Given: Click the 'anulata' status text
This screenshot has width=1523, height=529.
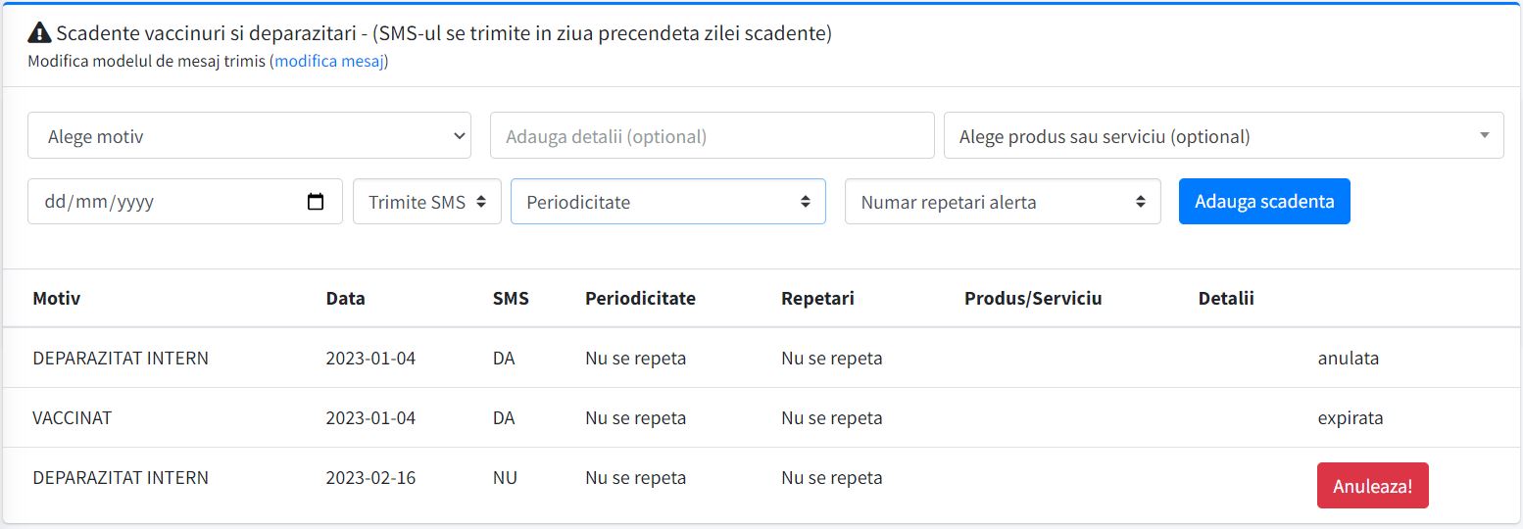Looking at the screenshot, I should coord(1348,359).
